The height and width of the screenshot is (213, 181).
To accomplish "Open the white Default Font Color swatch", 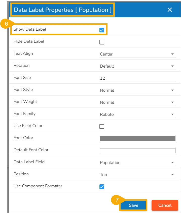I will coord(138,151).
